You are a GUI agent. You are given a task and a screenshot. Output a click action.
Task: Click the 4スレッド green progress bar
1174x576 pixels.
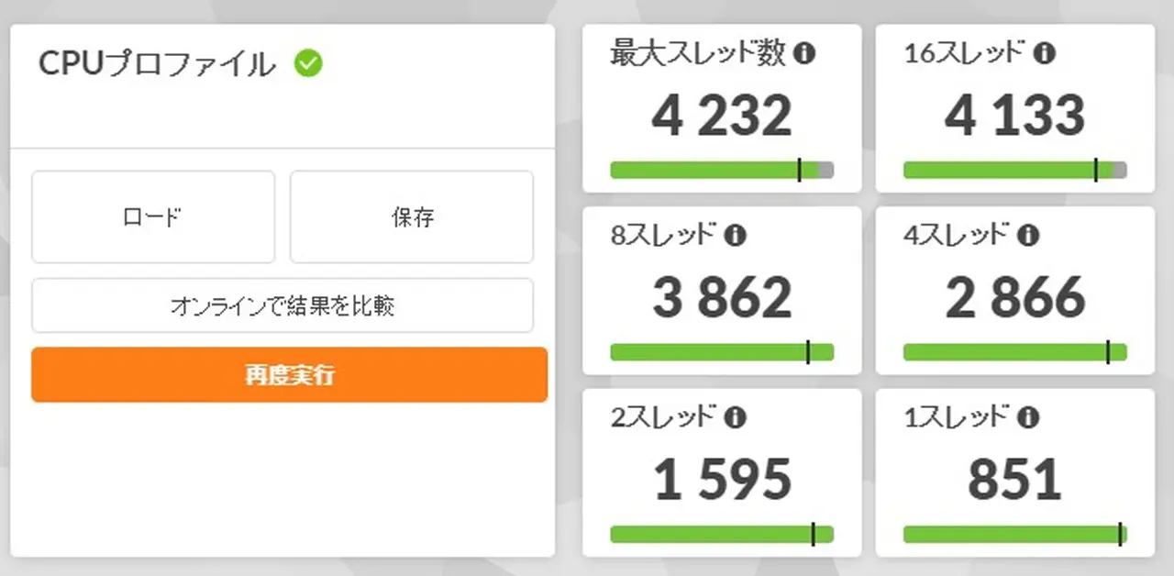(1014, 352)
